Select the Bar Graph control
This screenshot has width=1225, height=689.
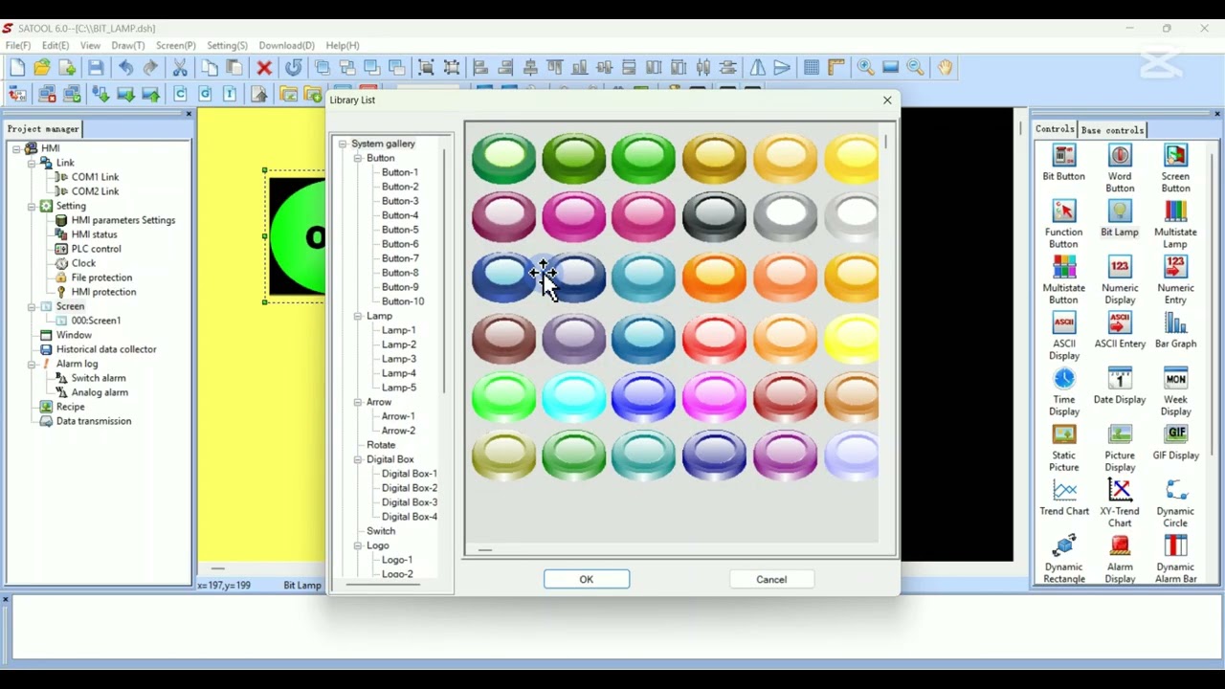(x=1175, y=330)
